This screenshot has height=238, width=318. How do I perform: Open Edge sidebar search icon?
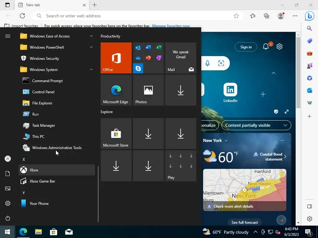(x=310, y=28)
